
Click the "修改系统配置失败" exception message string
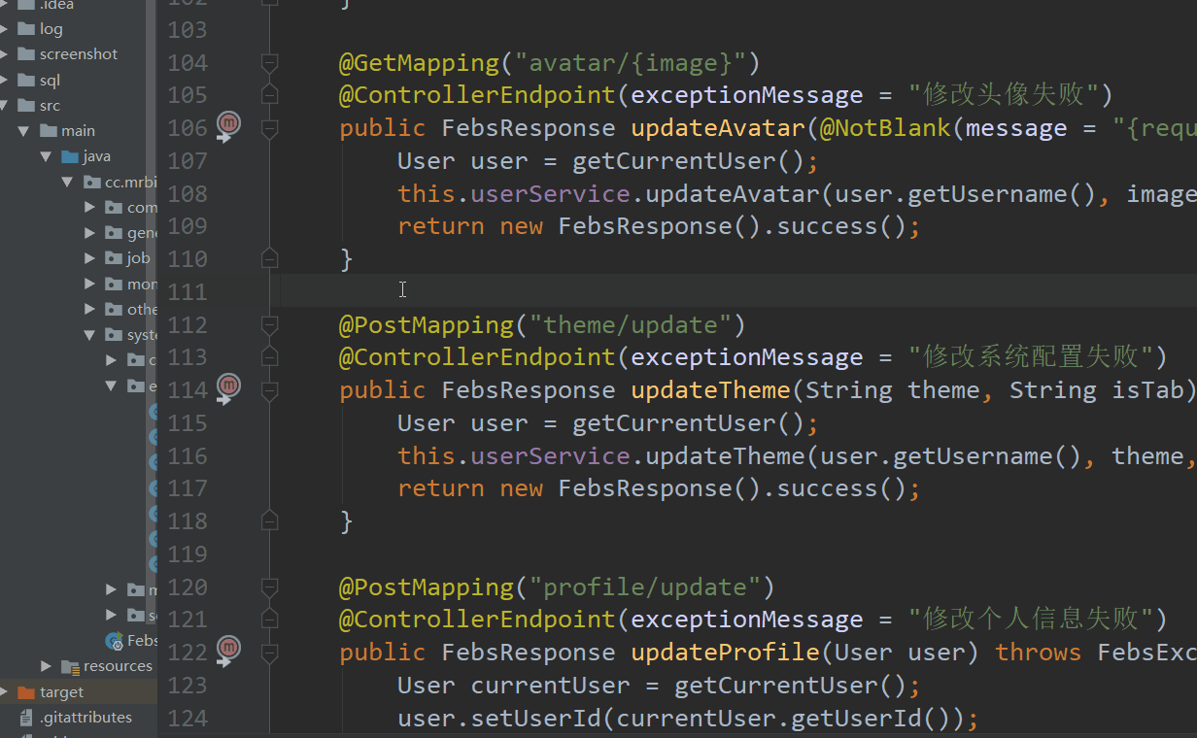pos(1030,357)
